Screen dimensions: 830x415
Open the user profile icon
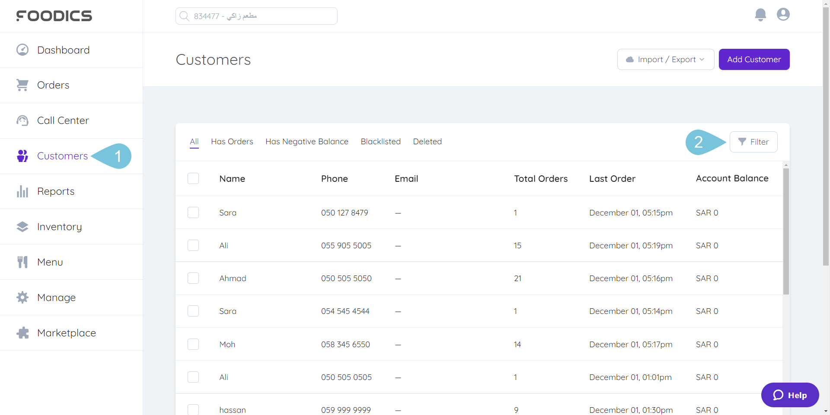tap(783, 14)
